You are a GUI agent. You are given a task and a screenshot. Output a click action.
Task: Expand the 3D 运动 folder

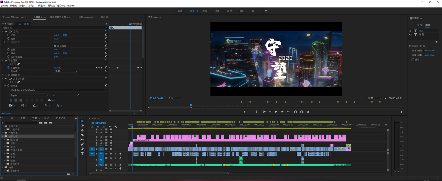click(x=5, y=140)
